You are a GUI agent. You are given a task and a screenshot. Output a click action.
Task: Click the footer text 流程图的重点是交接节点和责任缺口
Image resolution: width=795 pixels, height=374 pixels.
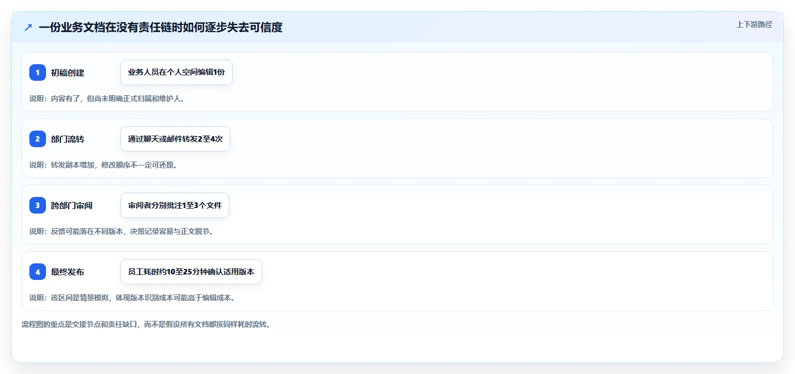[x=146, y=324]
